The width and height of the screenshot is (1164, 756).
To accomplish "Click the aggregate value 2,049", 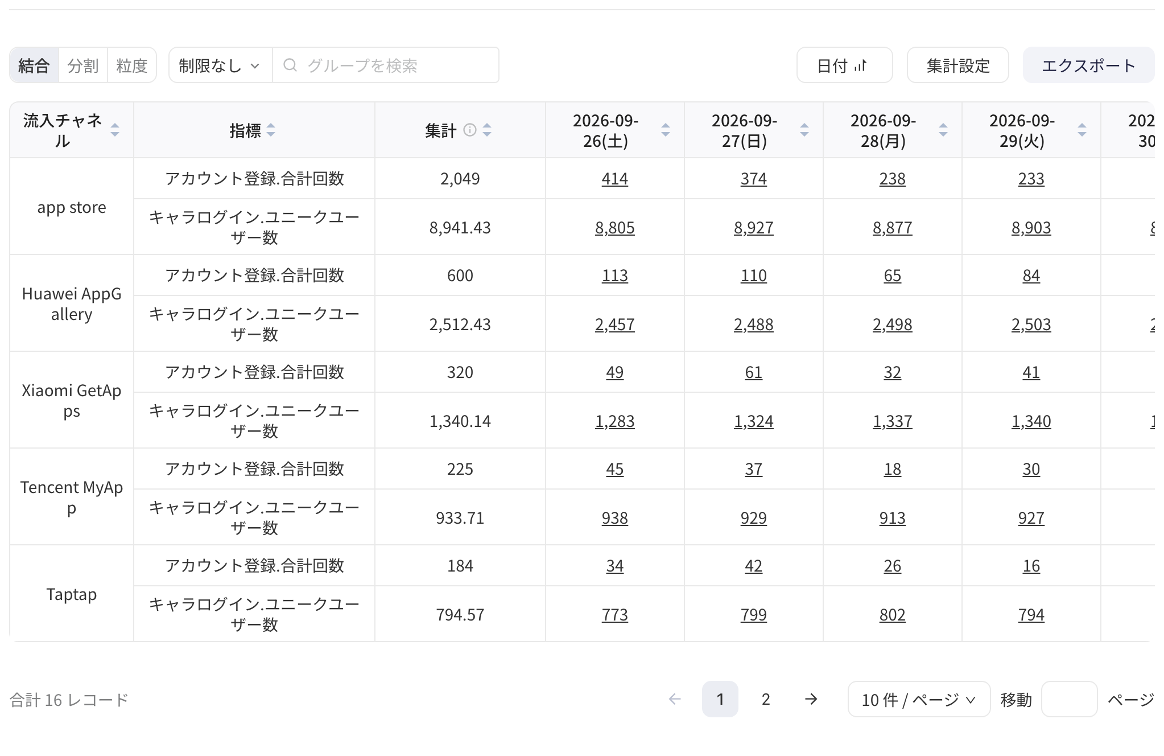I will (x=460, y=179).
